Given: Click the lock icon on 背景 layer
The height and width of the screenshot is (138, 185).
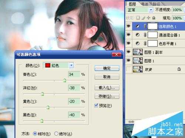Looking at the screenshot, I should (x=179, y=69).
